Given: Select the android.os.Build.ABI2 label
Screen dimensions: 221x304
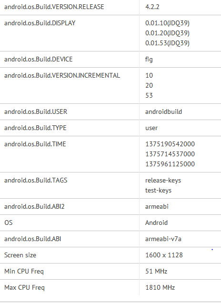Looking at the screenshot, I should 34,206.
